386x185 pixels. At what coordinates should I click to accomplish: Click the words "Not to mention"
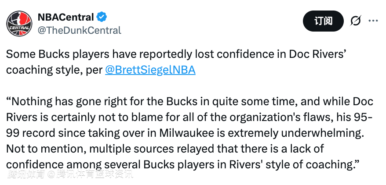click(37, 148)
